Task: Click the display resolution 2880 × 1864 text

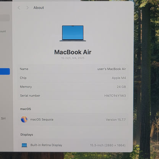Action: click(x=115, y=145)
